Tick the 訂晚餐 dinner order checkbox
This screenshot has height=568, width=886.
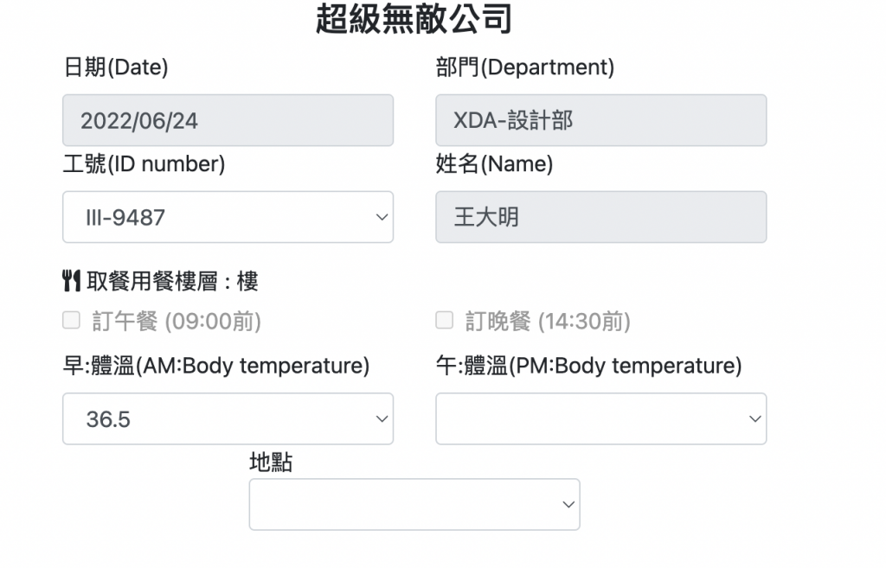pos(444,322)
